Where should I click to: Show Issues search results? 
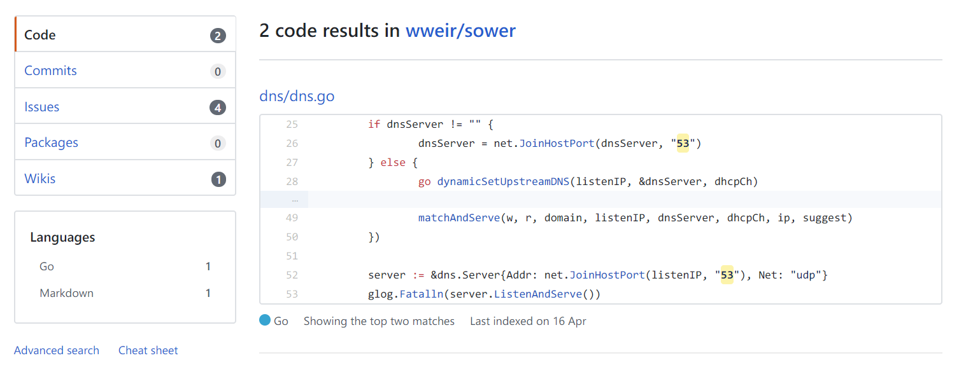(125, 107)
